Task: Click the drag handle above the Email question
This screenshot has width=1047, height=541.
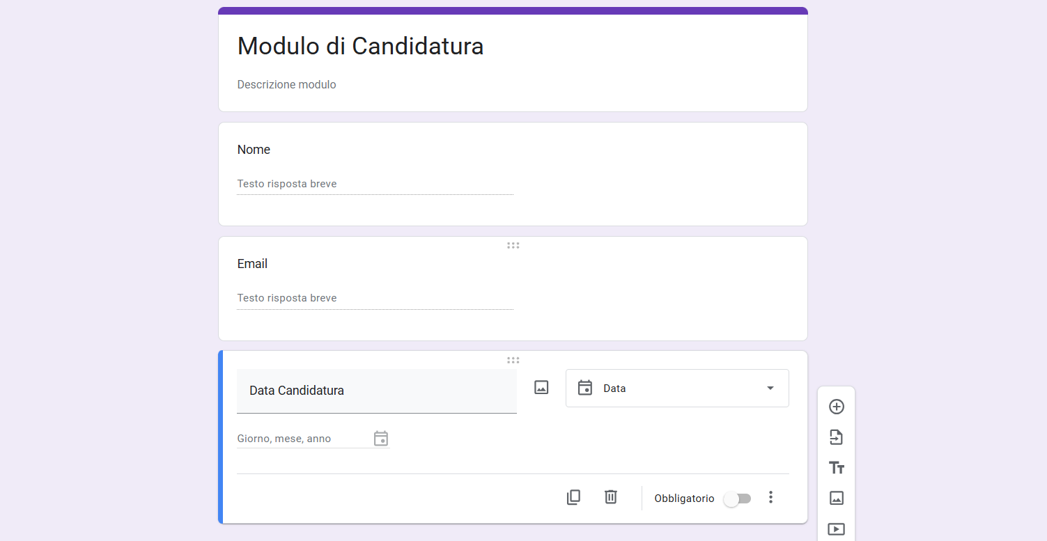Action: tap(513, 245)
